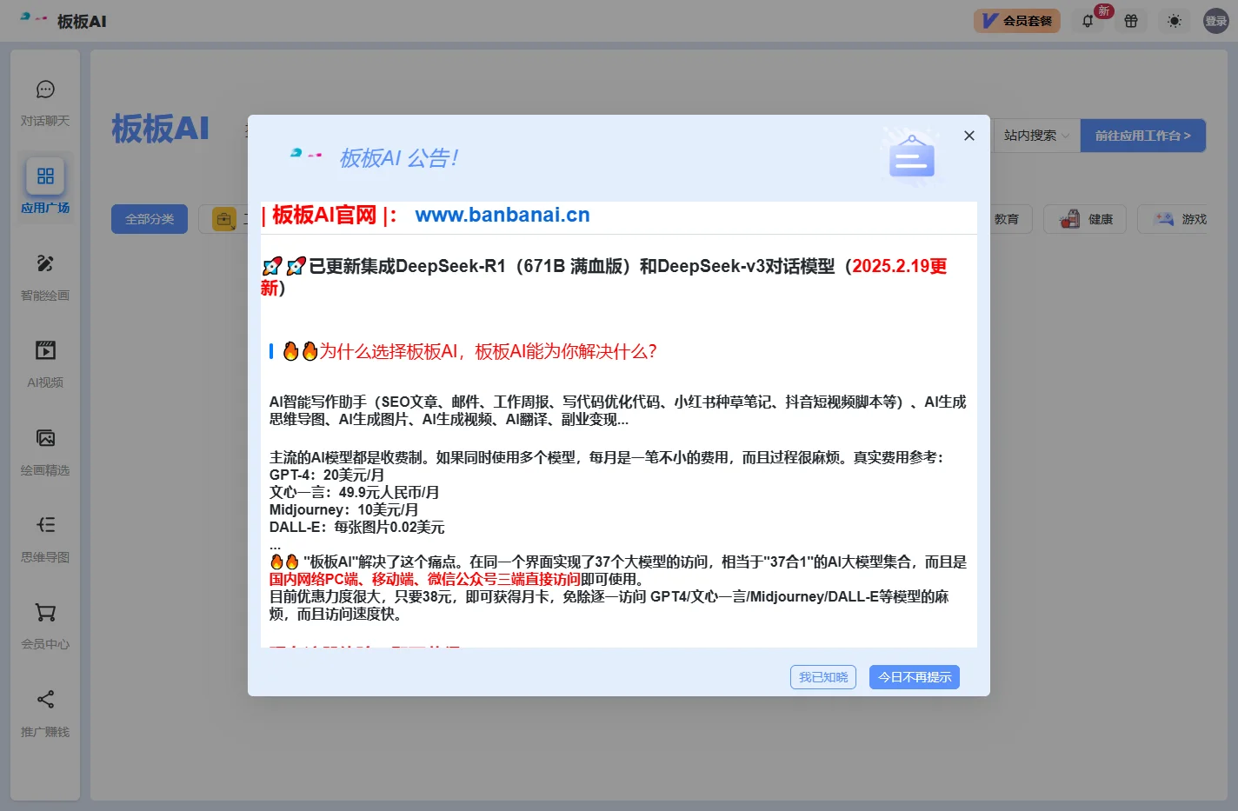Open the 对话聊天 chat icon in sidebar

click(45, 90)
